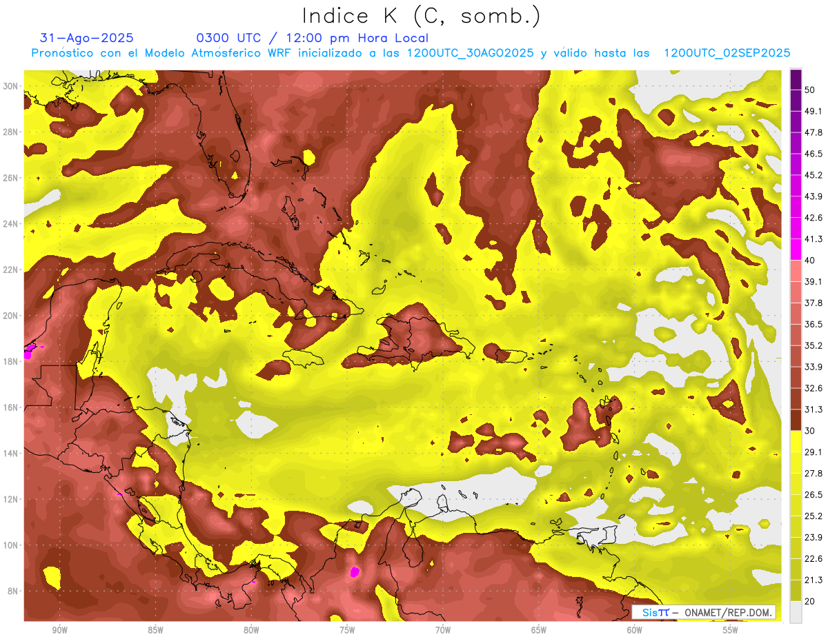This screenshot has width=828, height=639.
Task: Click the colorbar value '45.2'
Action: 814,175
